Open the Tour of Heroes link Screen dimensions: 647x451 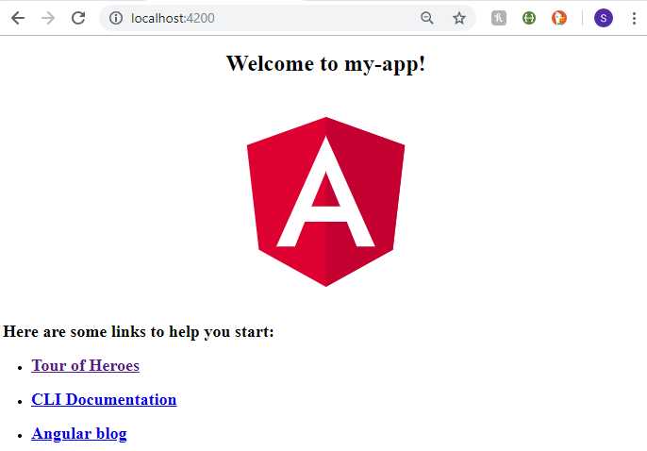tap(86, 365)
